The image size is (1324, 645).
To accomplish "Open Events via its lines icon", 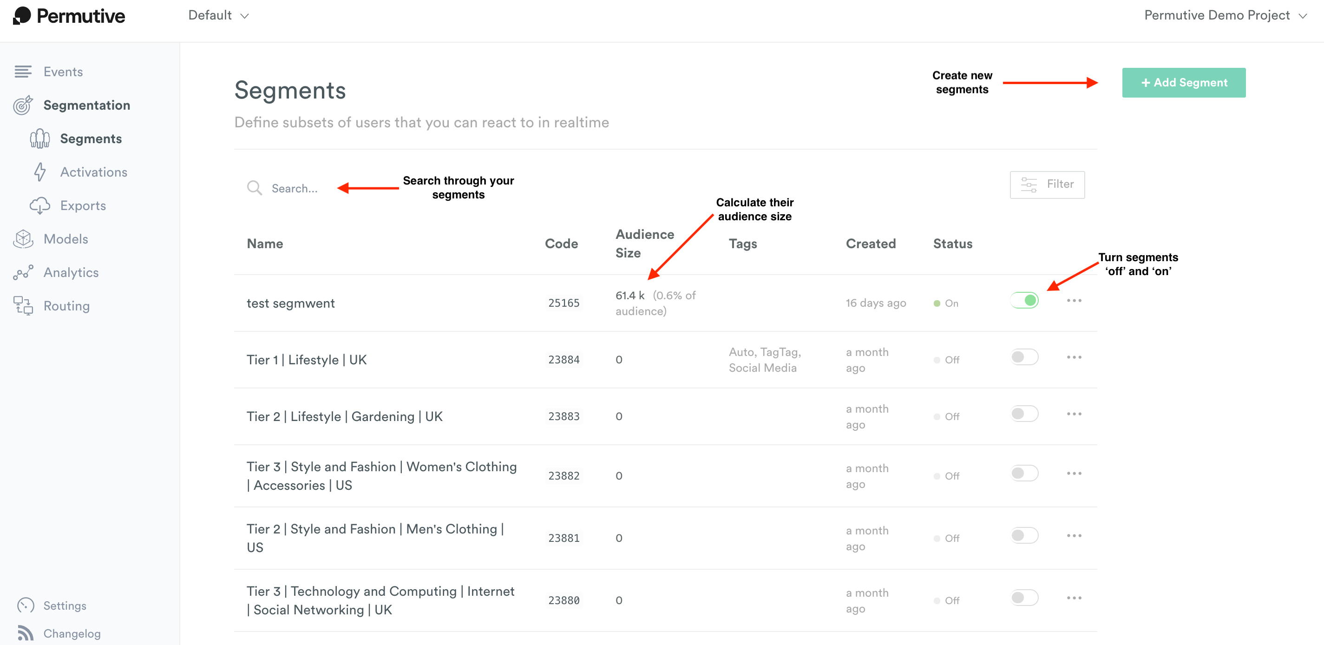I will point(23,72).
